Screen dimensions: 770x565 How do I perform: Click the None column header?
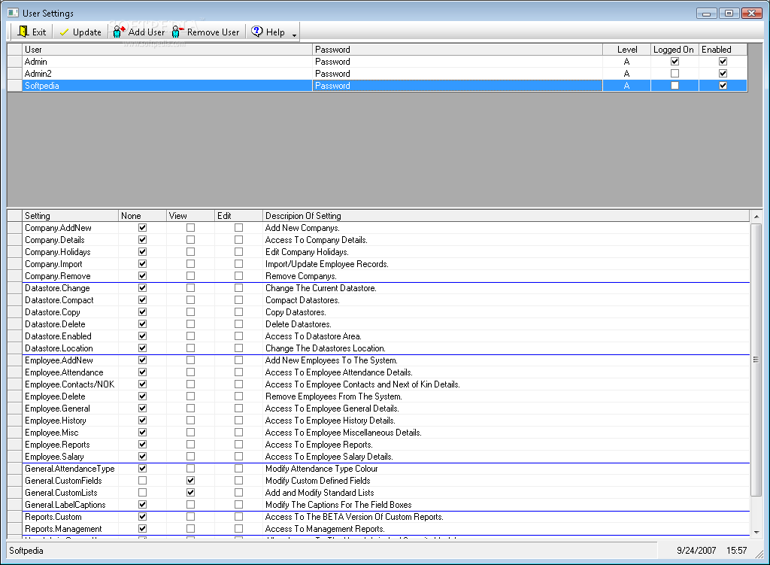pos(142,216)
